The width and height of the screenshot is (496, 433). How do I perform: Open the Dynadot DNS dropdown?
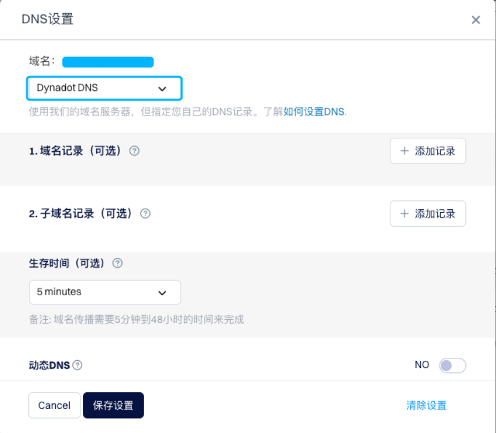click(x=104, y=88)
